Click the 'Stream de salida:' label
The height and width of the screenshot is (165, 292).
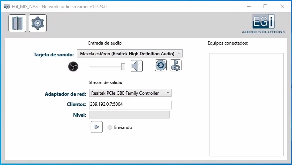105,82
